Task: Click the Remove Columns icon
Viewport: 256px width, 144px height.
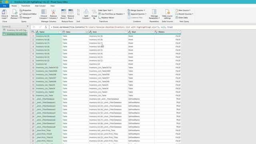Action: 53,12
